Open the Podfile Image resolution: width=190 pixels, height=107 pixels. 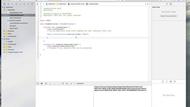tap(10, 42)
